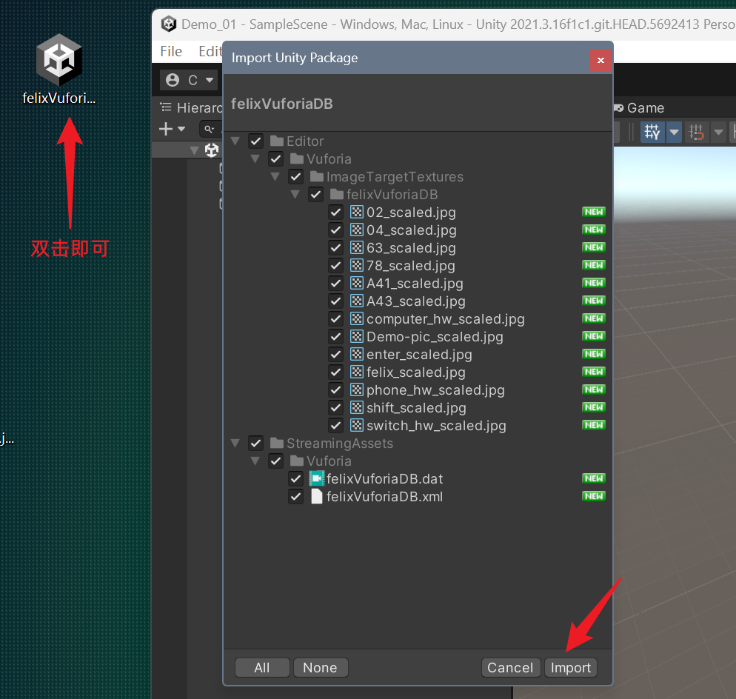Click the StreamingAssets folder icon
The image size is (736, 699).
click(277, 443)
